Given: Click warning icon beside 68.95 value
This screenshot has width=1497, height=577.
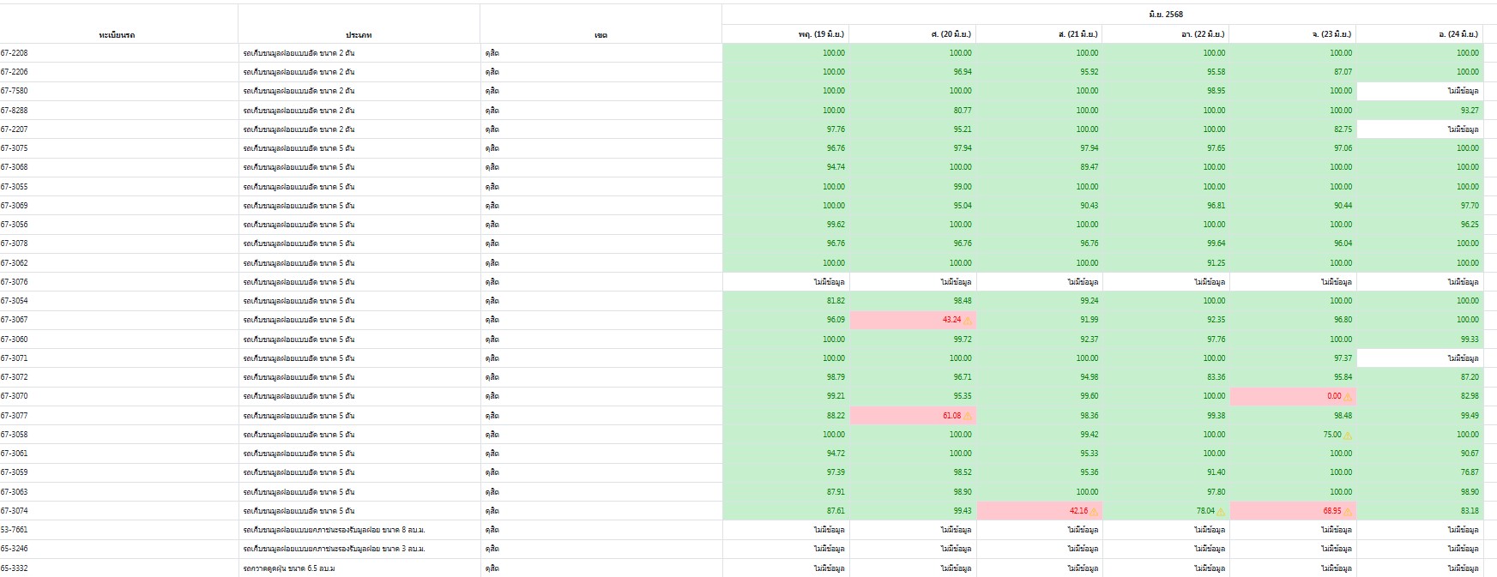Looking at the screenshot, I should [x=1348, y=511].
